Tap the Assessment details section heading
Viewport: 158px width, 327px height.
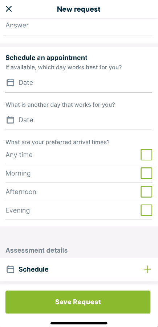click(x=37, y=250)
